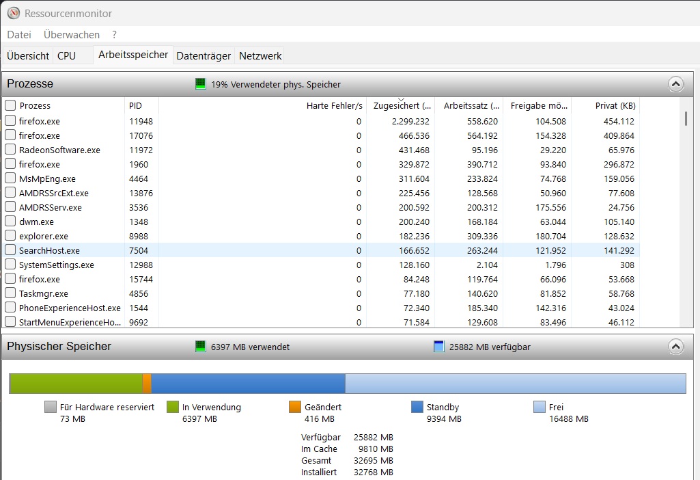Toggle the select-all checkbox in Prozess header

click(x=10, y=105)
